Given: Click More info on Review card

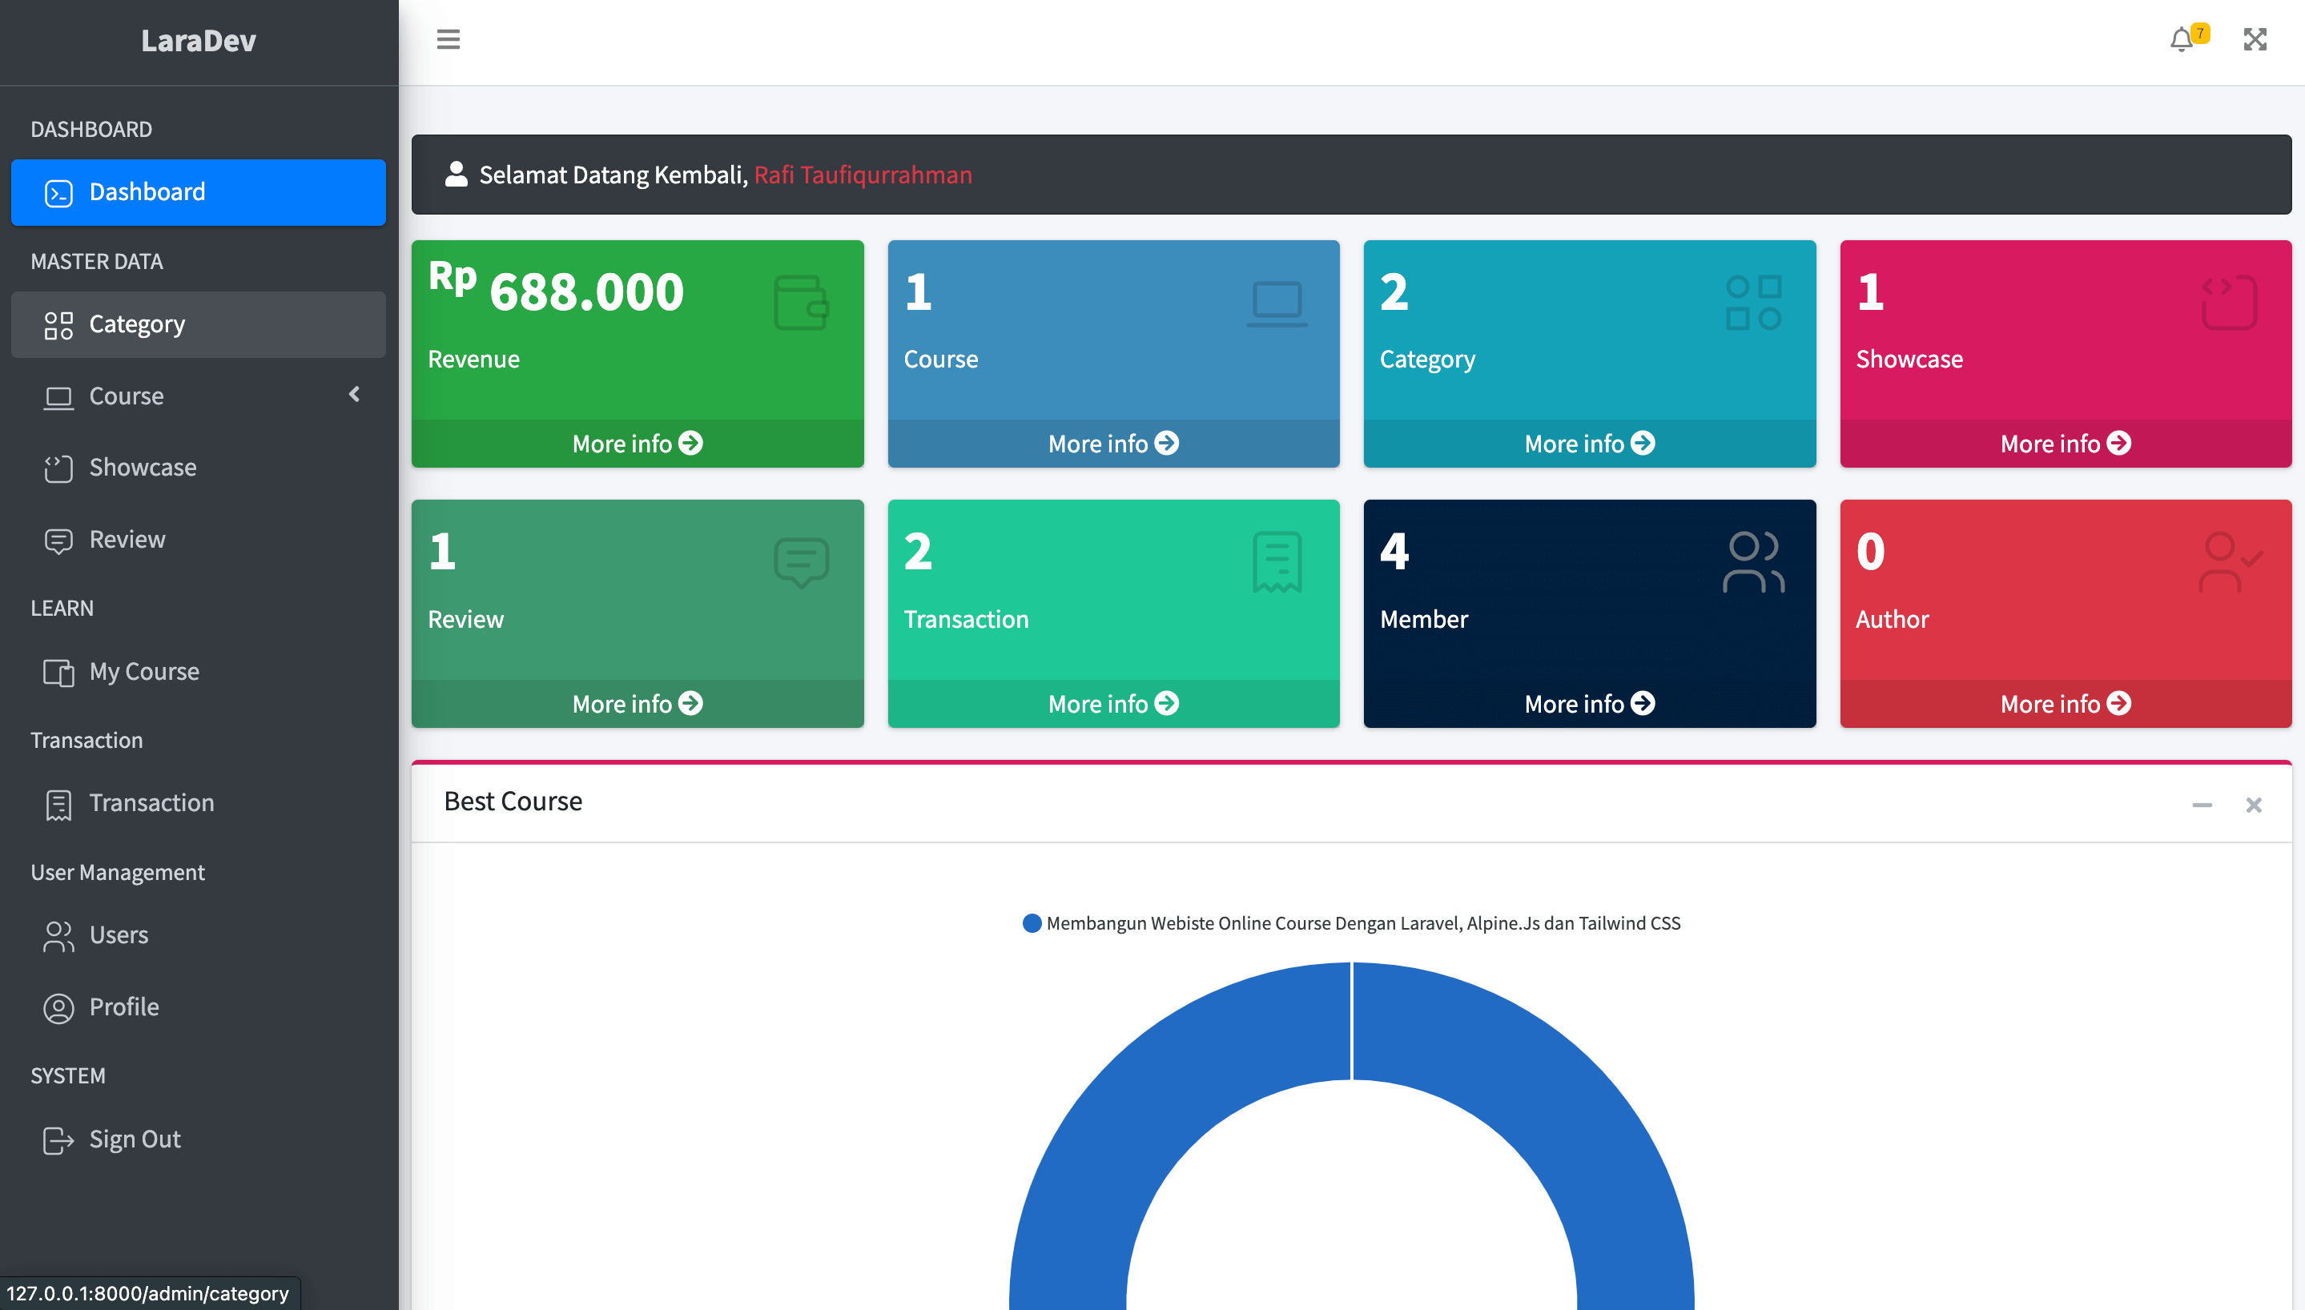Looking at the screenshot, I should click(637, 704).
